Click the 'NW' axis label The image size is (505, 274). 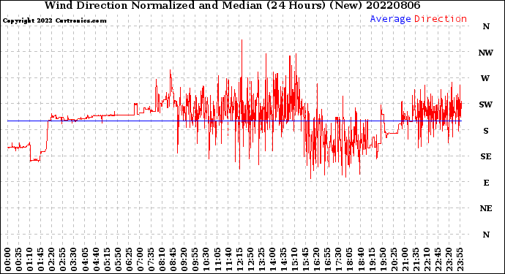(485, 53)
